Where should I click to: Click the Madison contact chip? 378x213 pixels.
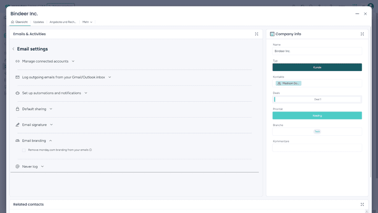(x=289, y=83)
